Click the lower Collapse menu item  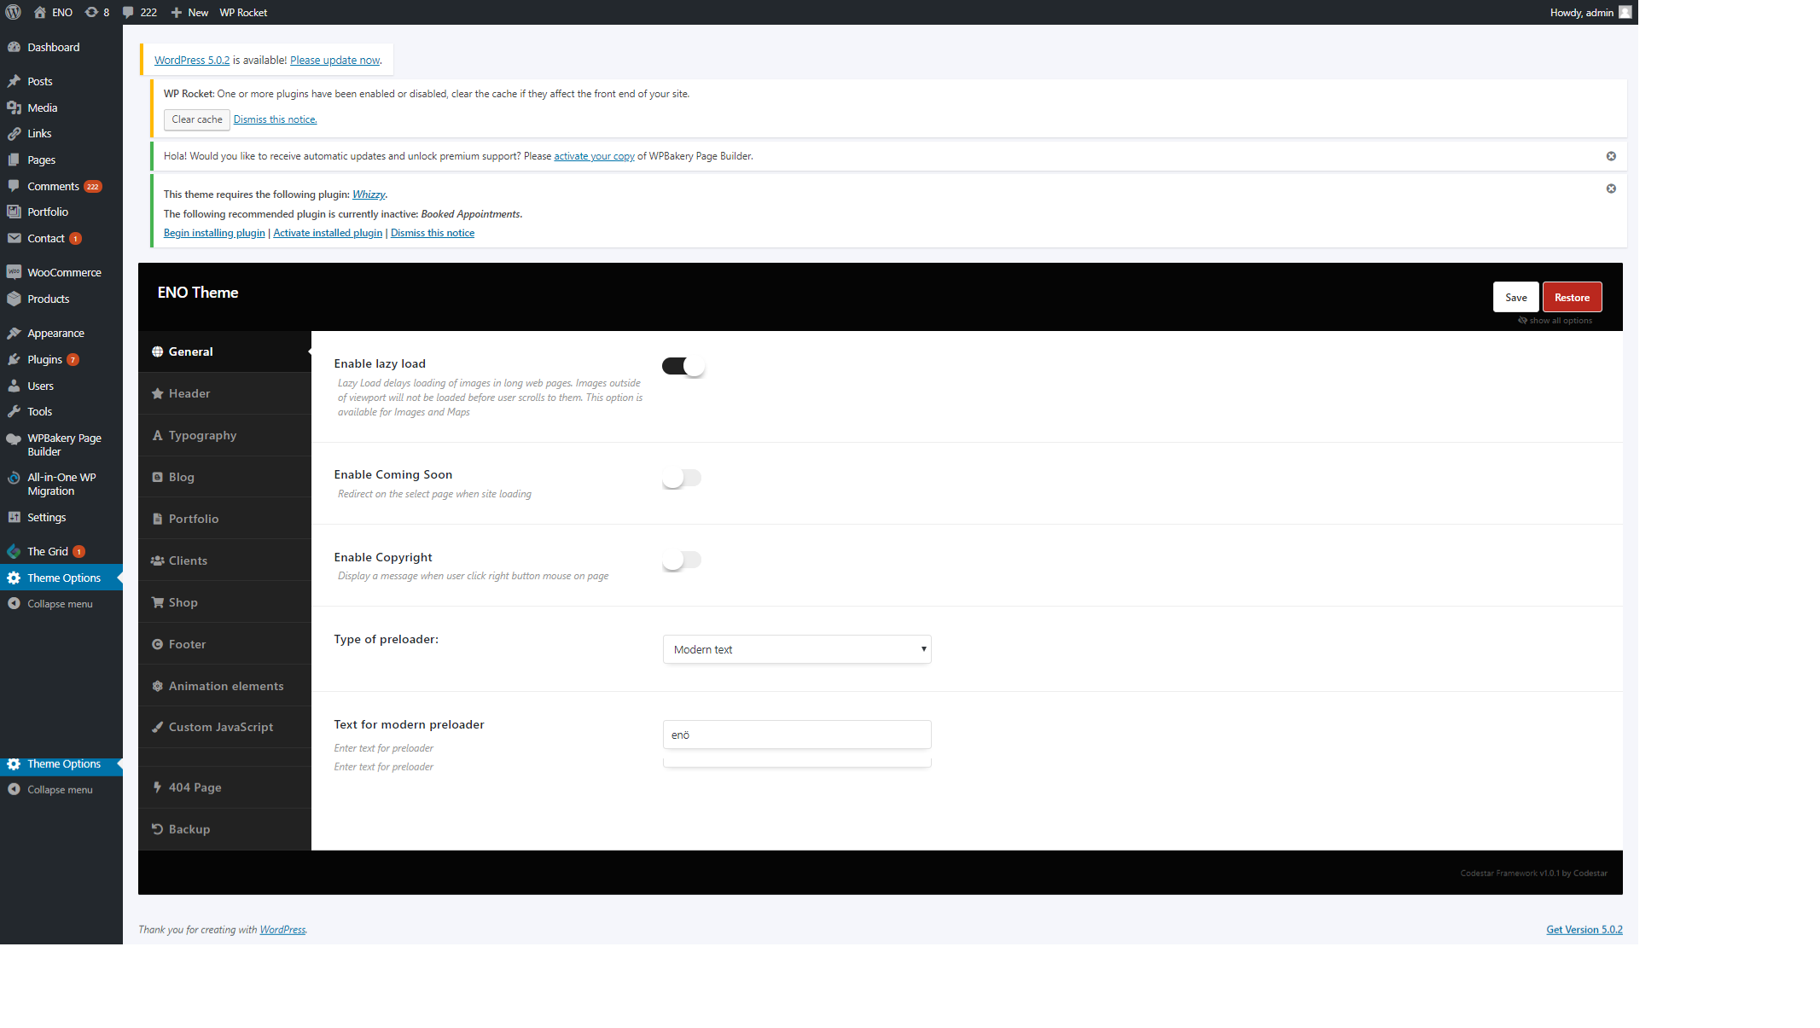(61, 790)
